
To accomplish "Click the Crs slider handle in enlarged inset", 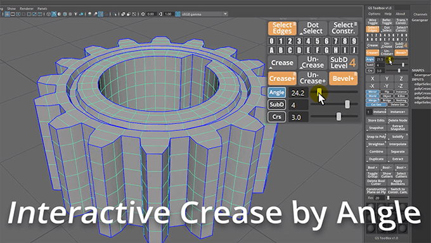I will coord(338,116).
